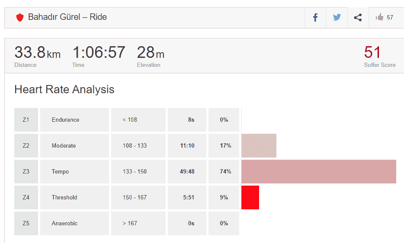The image size is (404, 243).
Task: Open the Bahadır Gürel – Ride title
Action: (x=67, y=17)
